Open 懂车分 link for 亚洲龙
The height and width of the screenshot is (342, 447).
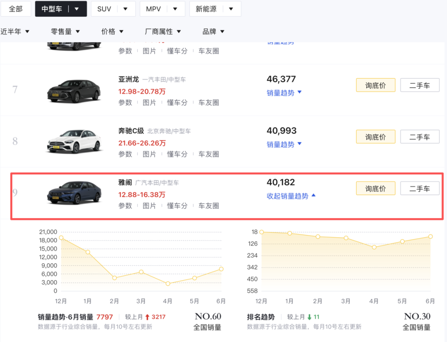point(177,102)
